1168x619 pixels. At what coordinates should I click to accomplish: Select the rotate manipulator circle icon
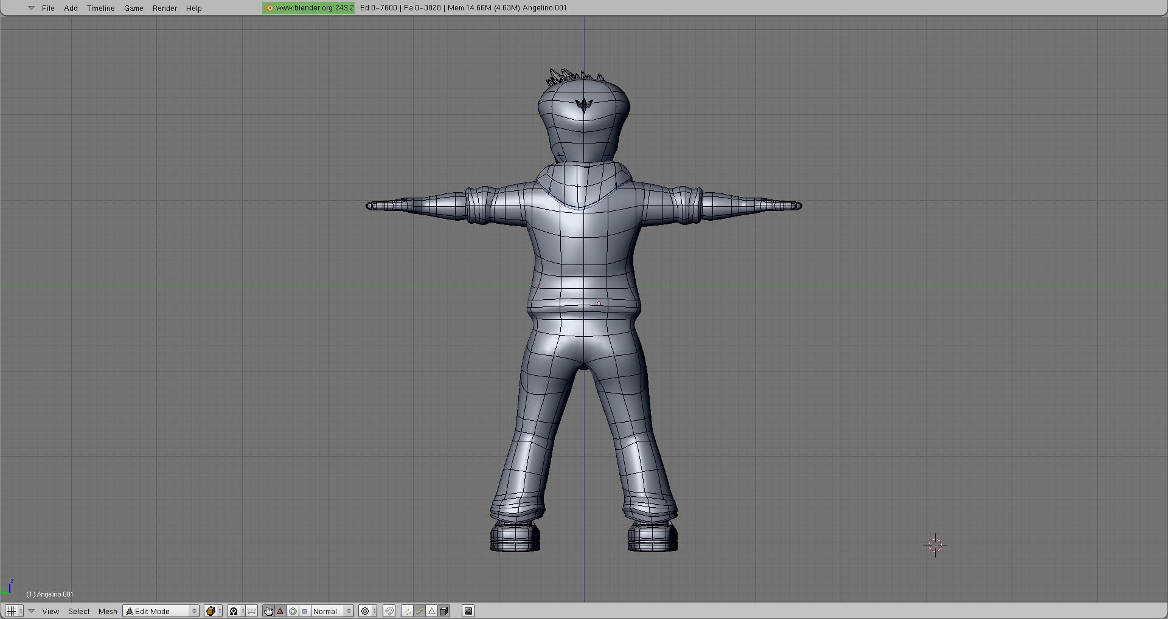click(293, 611)
